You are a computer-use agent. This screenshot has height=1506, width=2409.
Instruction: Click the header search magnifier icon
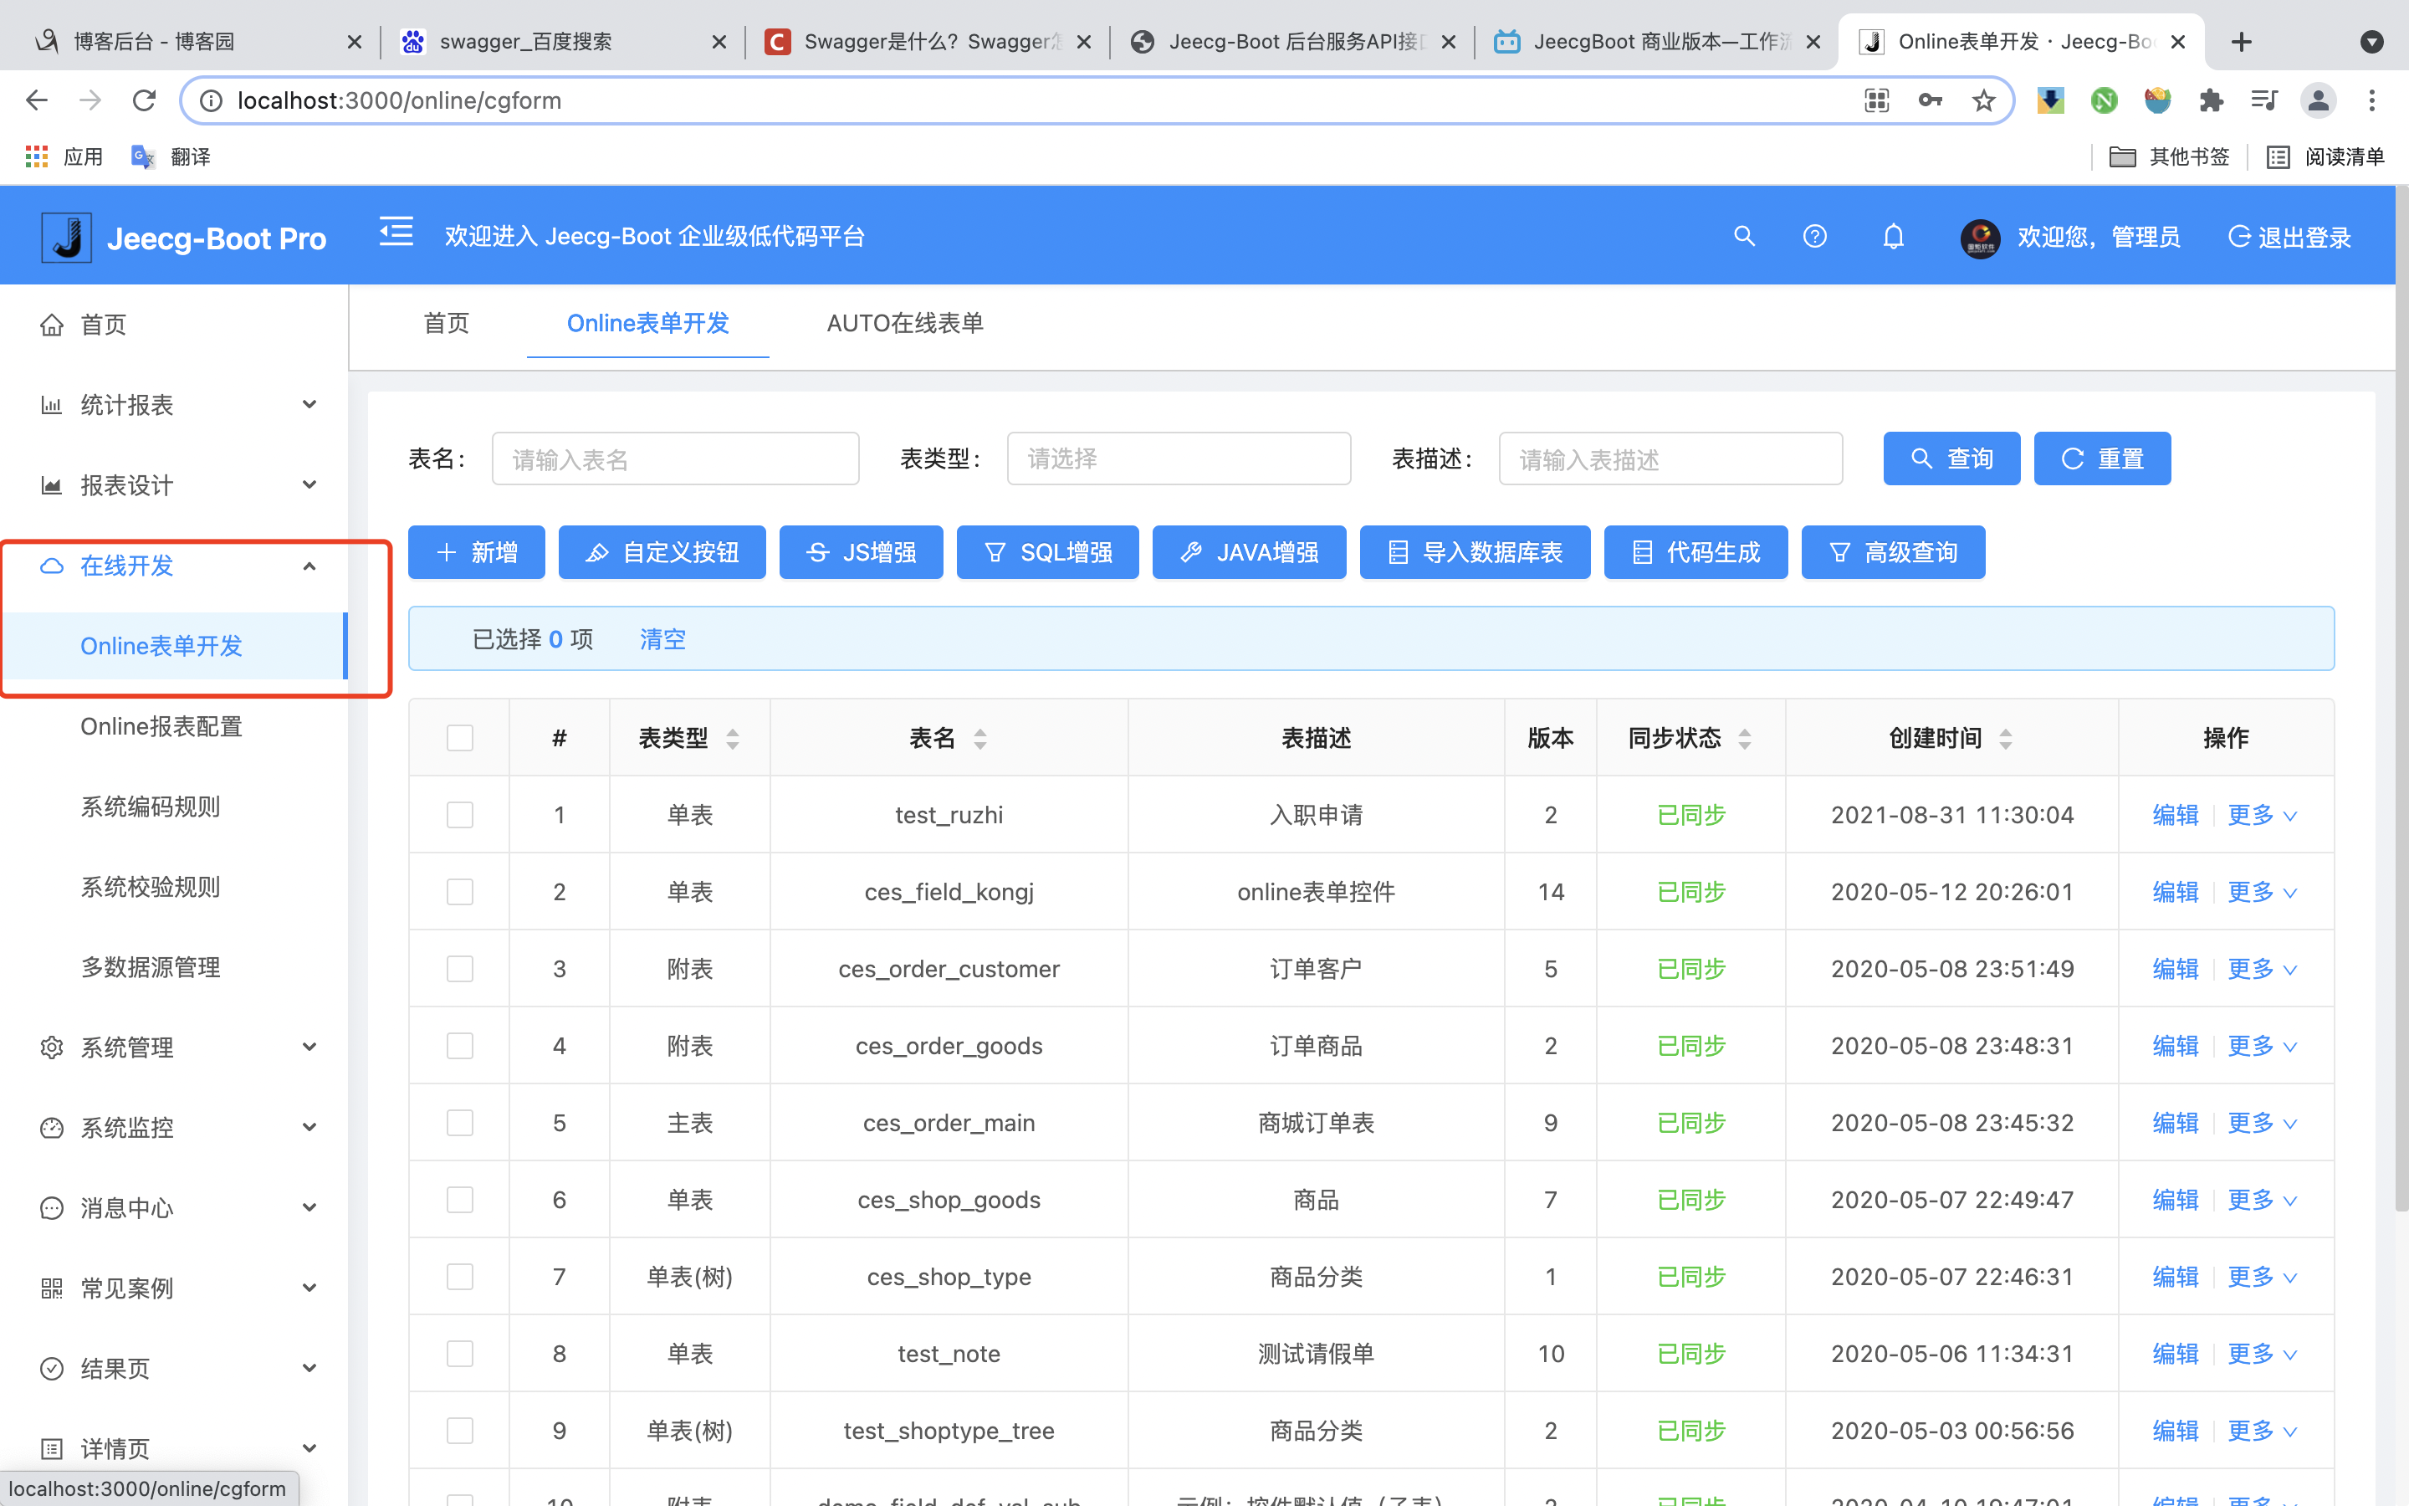1743,236
